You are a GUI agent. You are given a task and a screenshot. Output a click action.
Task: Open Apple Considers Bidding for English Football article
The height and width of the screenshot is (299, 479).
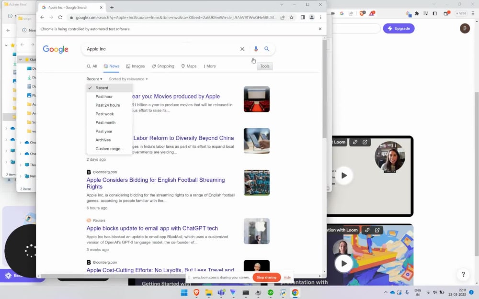click(156, 183)
